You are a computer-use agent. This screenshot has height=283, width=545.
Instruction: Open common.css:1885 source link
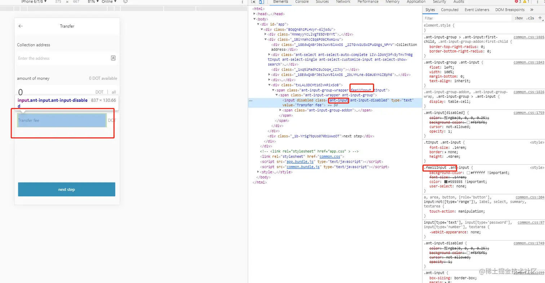(x=529, y=37)
